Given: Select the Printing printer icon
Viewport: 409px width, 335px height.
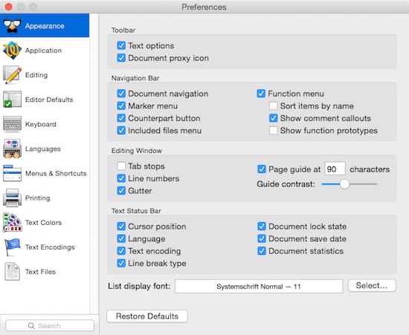Looking at the screenshot, I should click(x=12, y=198).
